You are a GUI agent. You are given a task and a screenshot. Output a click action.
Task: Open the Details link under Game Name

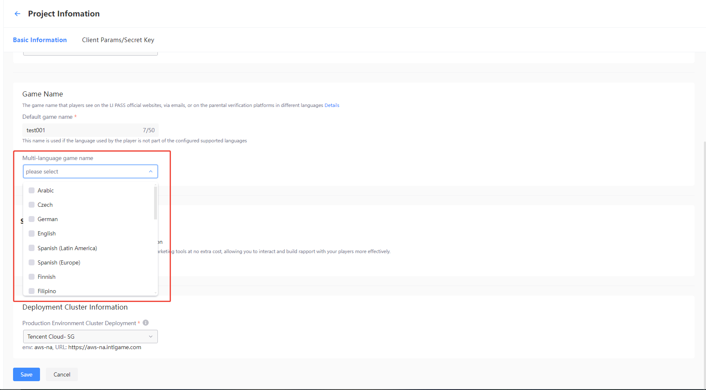(x=332, y=105)
